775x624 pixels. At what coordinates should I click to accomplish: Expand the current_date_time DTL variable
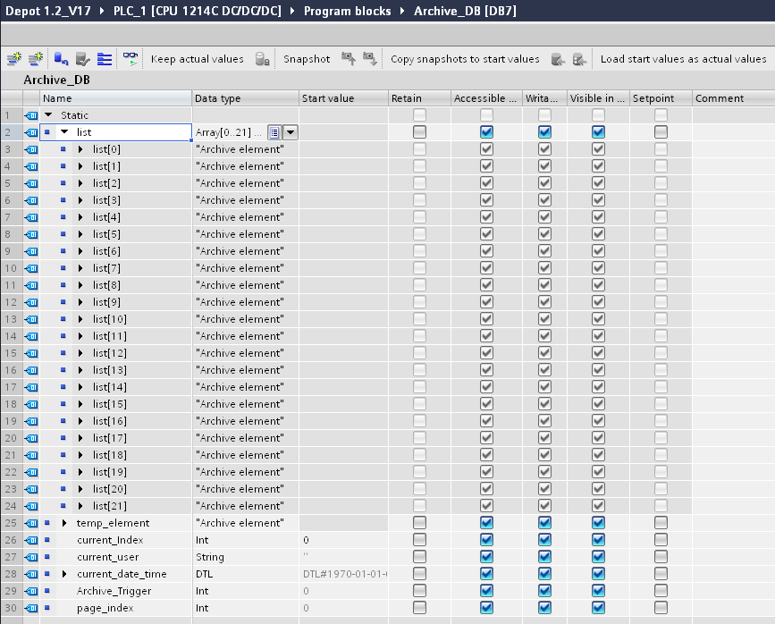tap(64, 574)
